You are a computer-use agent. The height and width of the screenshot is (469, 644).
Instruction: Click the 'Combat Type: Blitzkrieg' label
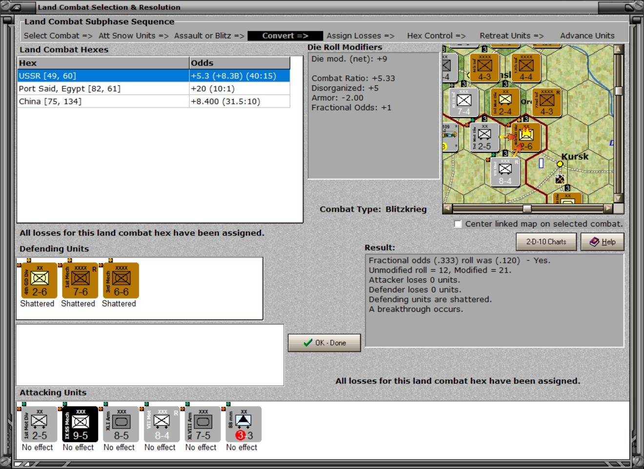[x=373, y=209]
